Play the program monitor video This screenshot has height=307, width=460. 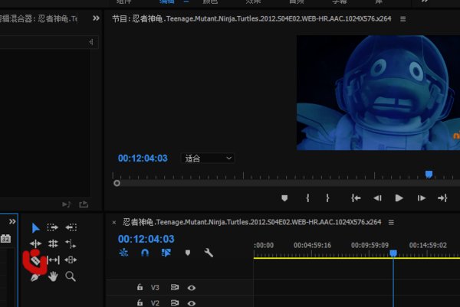point(399,198)
